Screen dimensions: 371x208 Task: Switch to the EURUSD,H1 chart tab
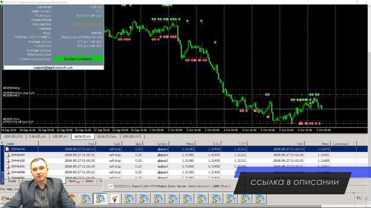pyautogui.click(x=37, y=137)
